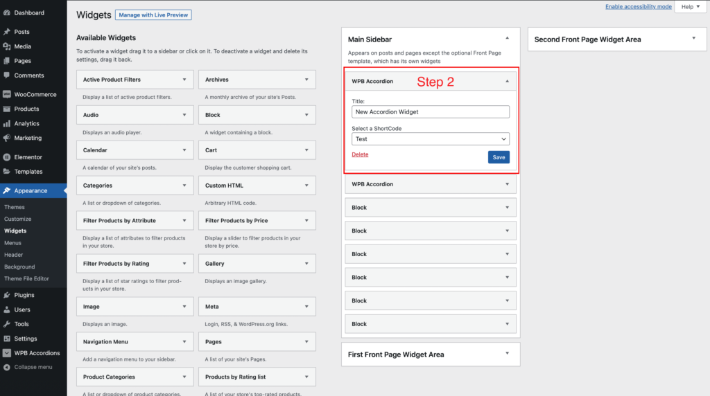
Task: Click the widget Title input field
Action: pyautogui.click(x=431, y=111)
